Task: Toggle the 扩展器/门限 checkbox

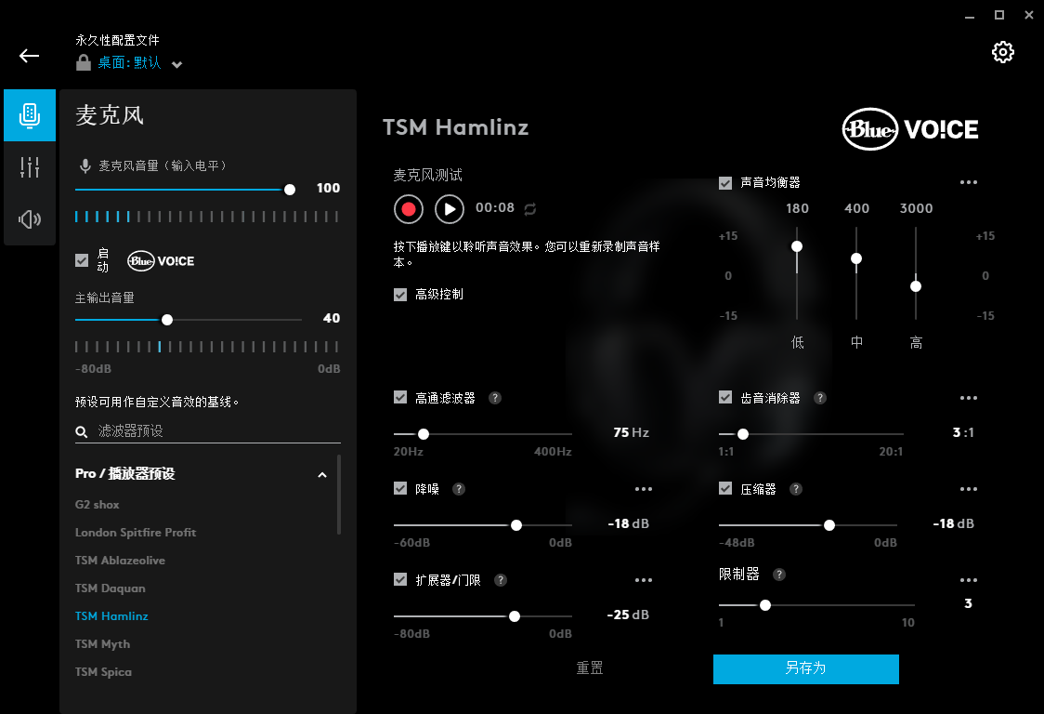Action: (x=400, y=579)
